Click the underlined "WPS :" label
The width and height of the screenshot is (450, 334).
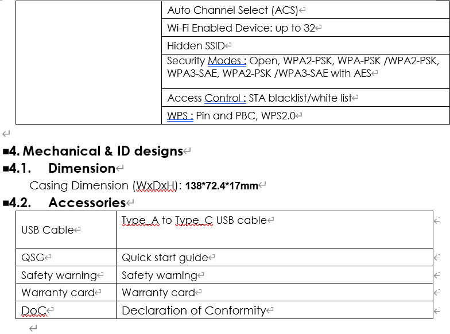pos(180,115)
